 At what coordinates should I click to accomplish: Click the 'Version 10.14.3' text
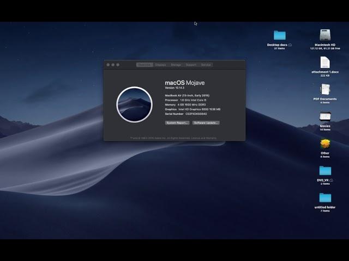tap(174, 88)
